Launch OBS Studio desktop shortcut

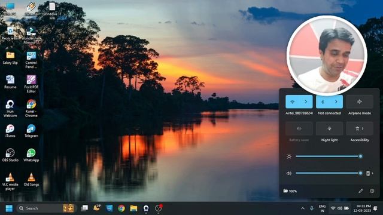click(x=10, y=155)
